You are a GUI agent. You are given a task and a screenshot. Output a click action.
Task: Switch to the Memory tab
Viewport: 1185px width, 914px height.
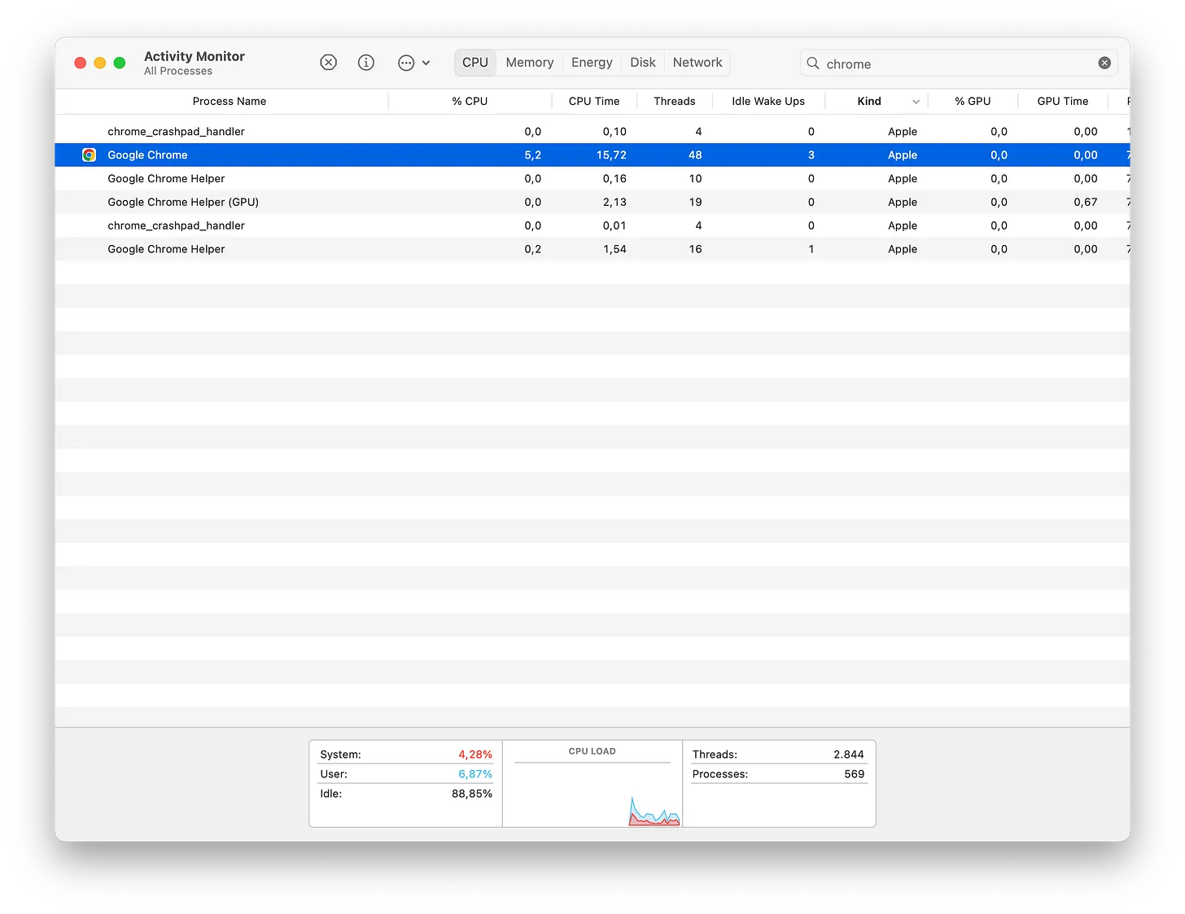pos(529,63)
